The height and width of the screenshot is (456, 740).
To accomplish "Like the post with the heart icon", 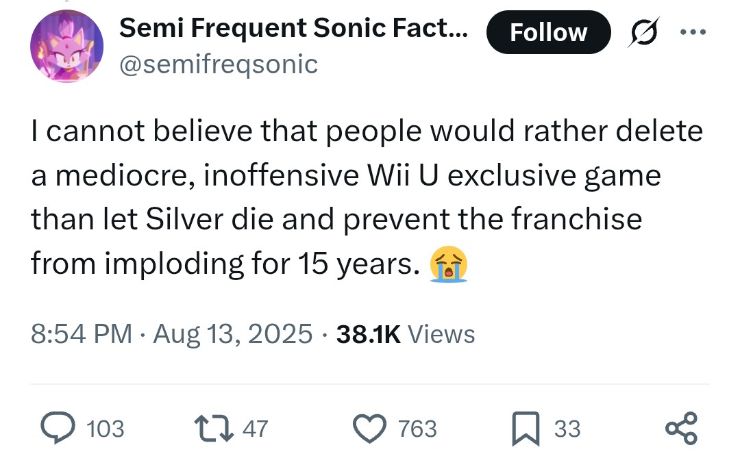I will pyautogui.click(x=369, y=428).
